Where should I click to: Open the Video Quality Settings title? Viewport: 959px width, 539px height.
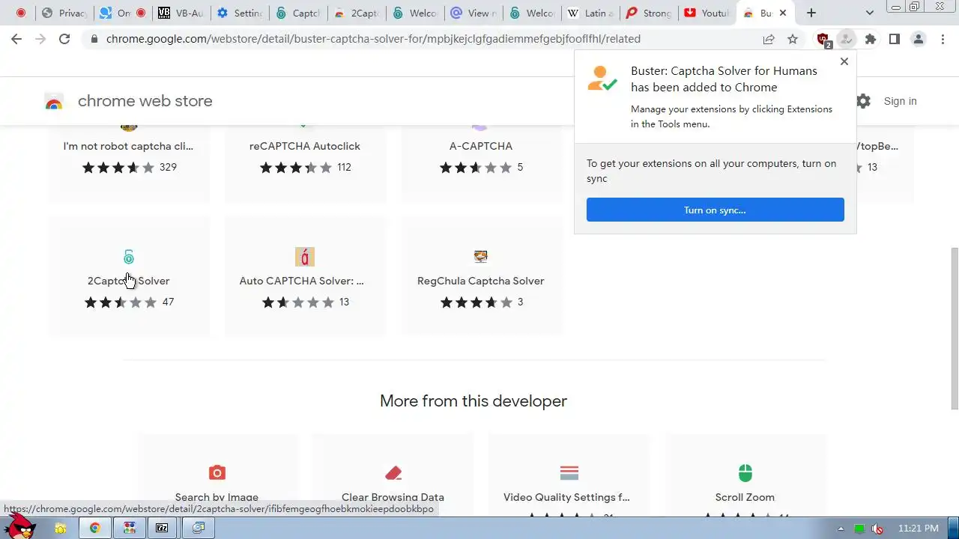(x=566, y=497)
